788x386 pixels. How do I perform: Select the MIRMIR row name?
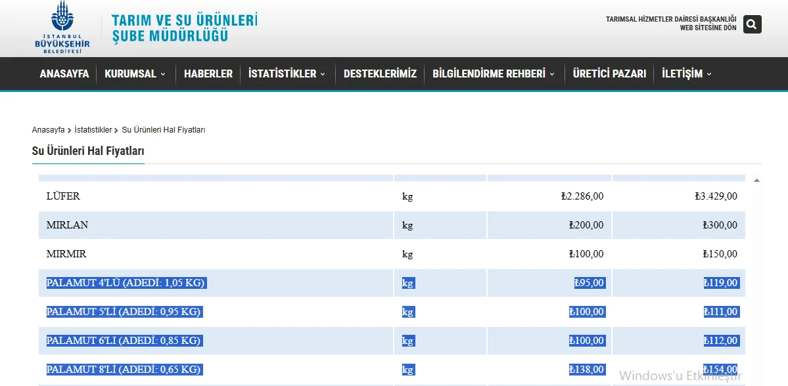click(66, 254)
